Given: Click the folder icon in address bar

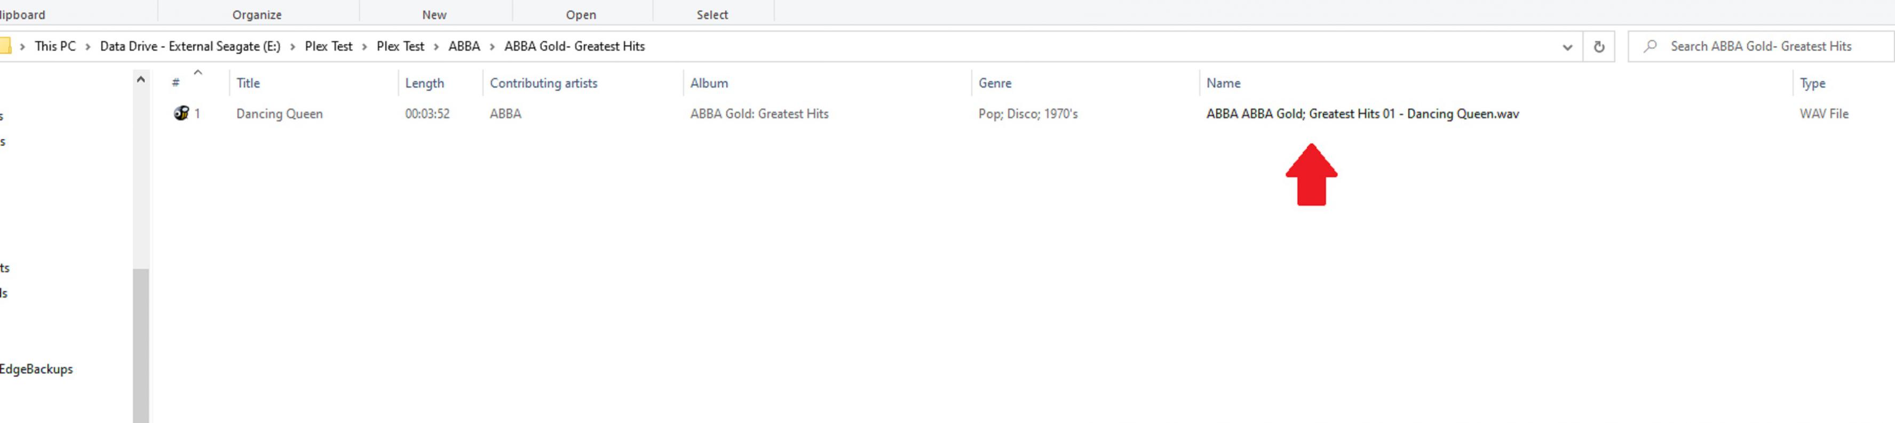Looking at the screenshot, I should tap(4, 46).
